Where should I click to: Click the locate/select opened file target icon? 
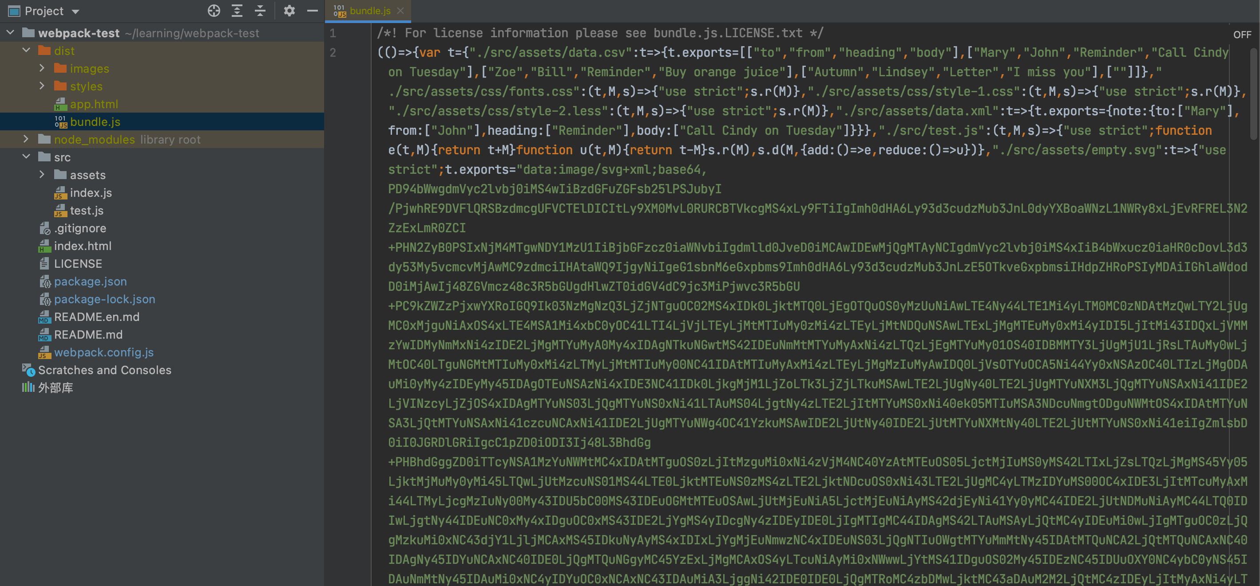(214, 11)
